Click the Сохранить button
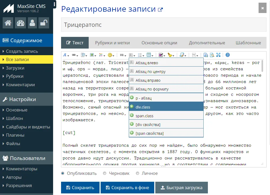 pos(80,188)
